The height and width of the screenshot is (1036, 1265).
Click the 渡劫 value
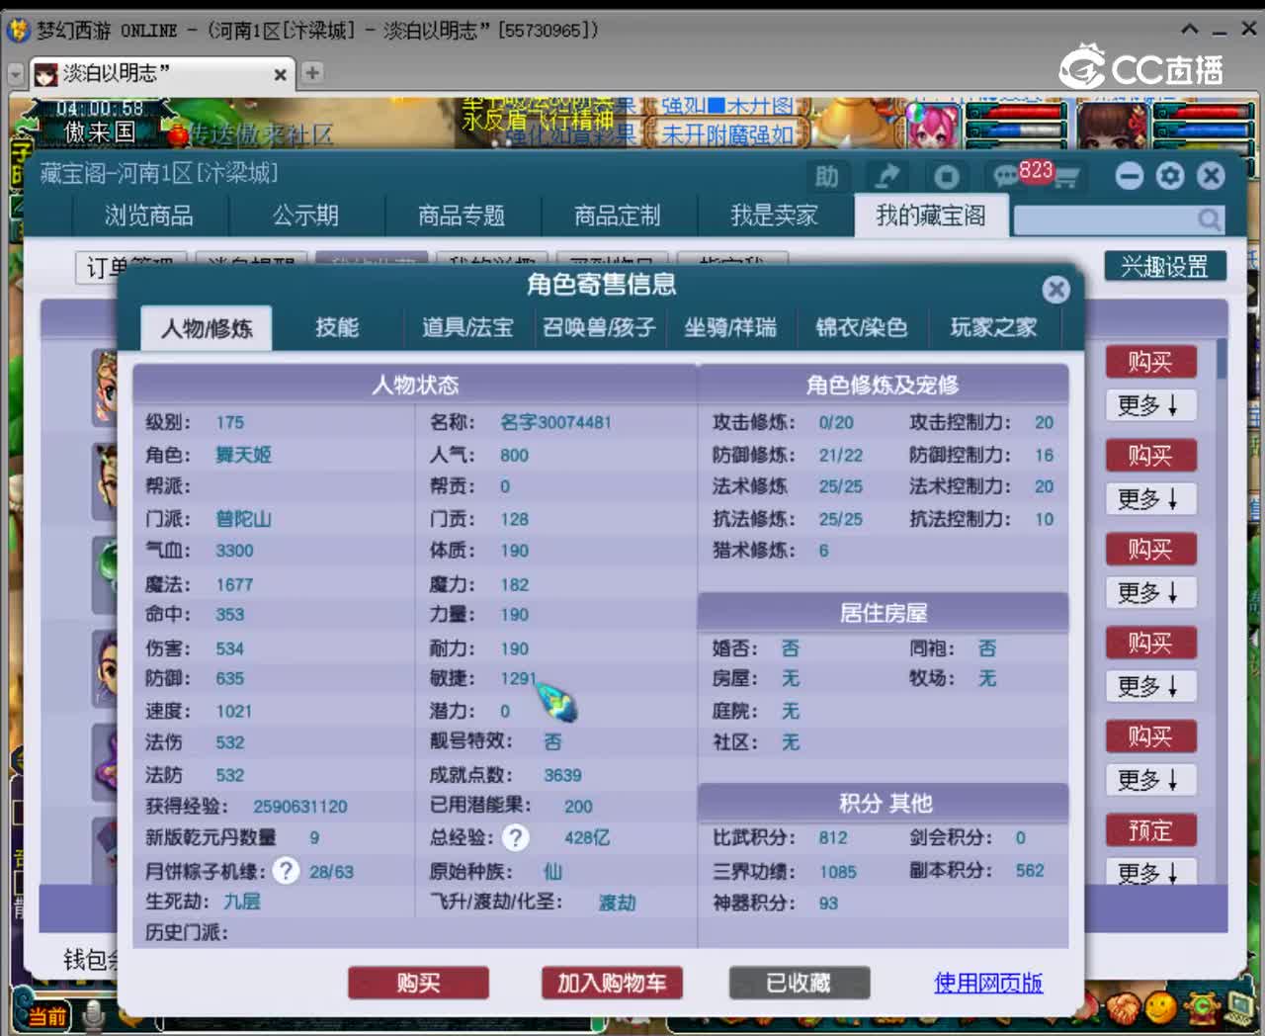pyautogui.click(x=617, y=903)
